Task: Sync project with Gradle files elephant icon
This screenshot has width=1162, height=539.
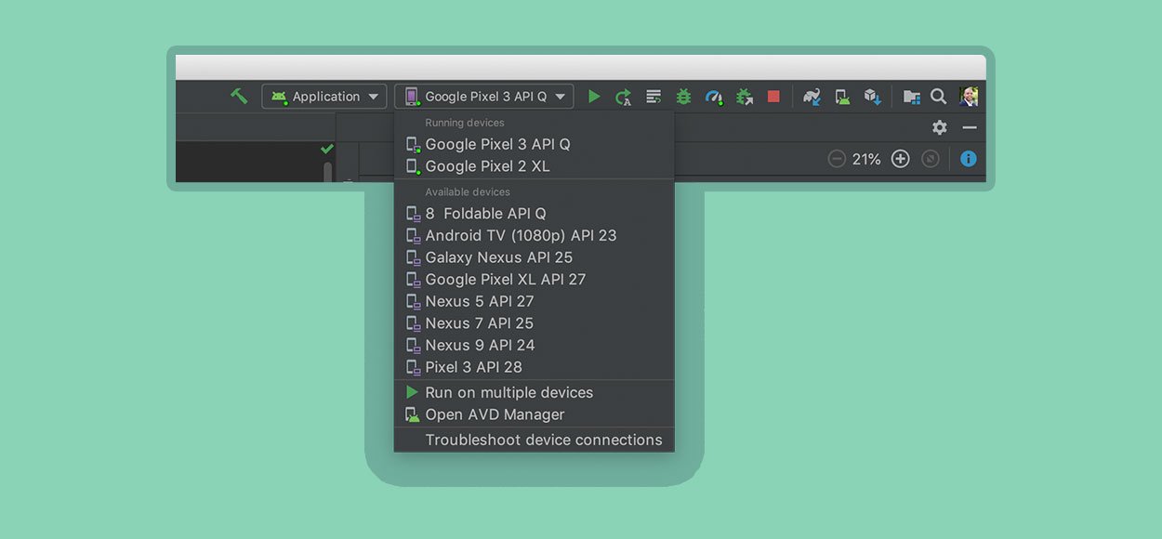Action: [x=812, y=97]
